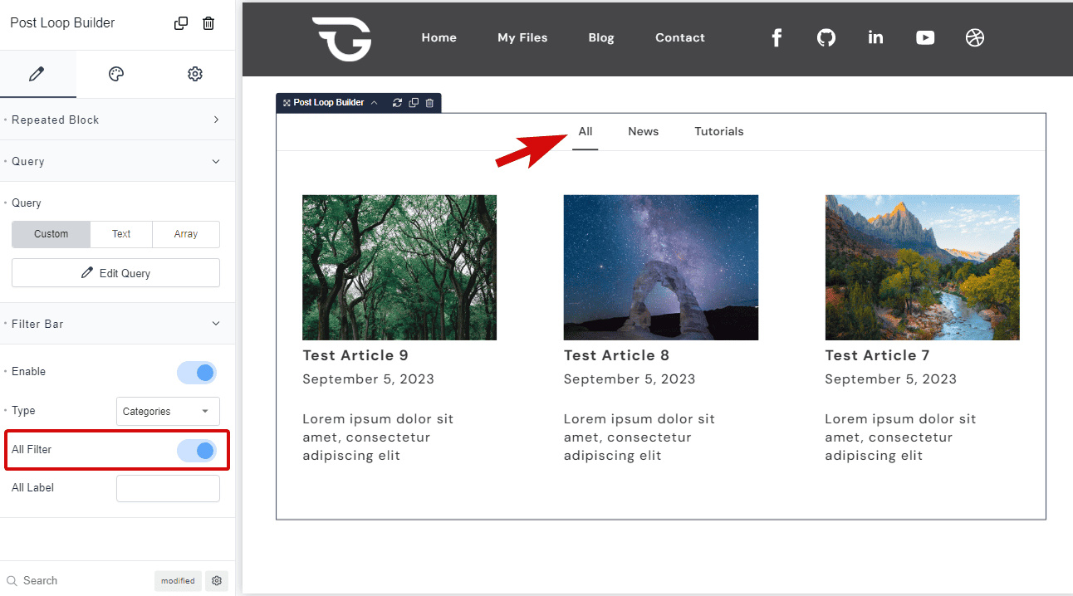Open the GitHub icon in the site header
This screenshot has width=1073, height=596.
click(826, 37)
